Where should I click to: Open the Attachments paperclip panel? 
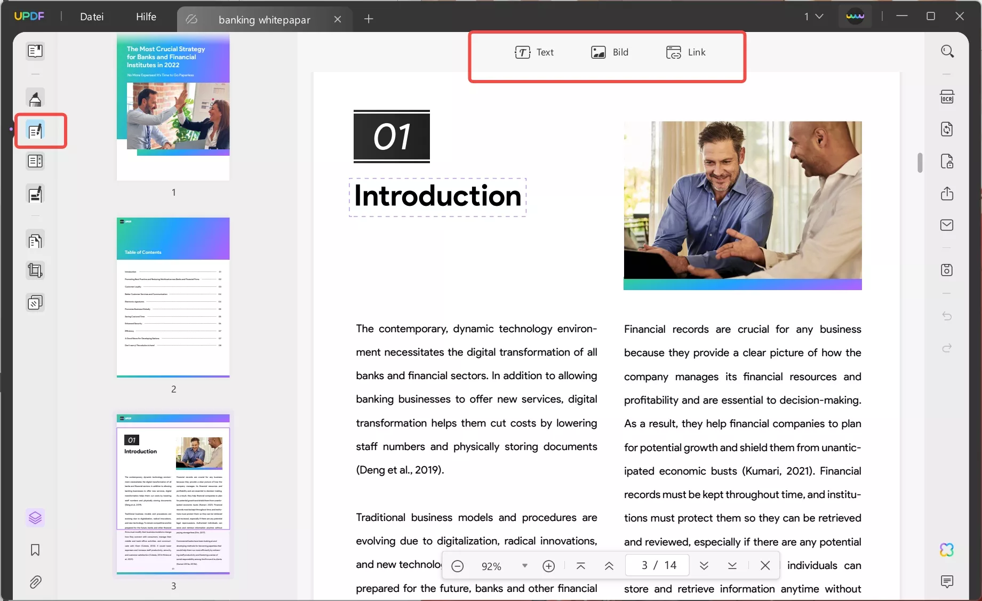(x=35, y=582)
